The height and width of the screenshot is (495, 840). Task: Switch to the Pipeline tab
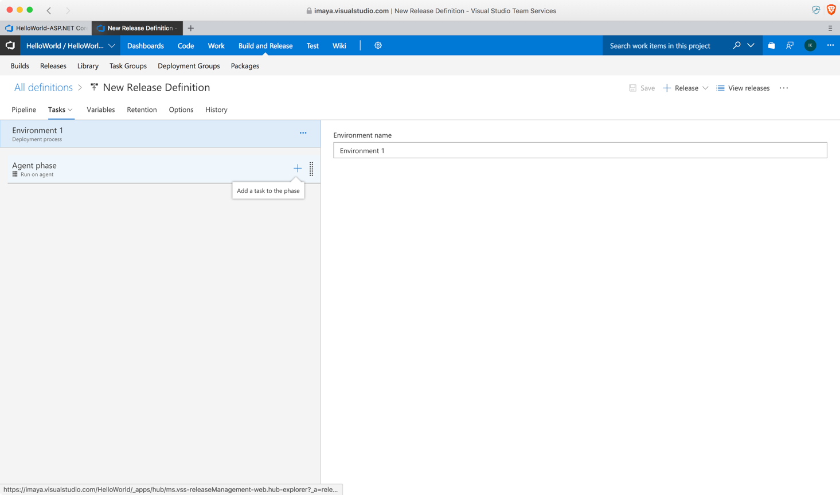(x=24, y=110)
